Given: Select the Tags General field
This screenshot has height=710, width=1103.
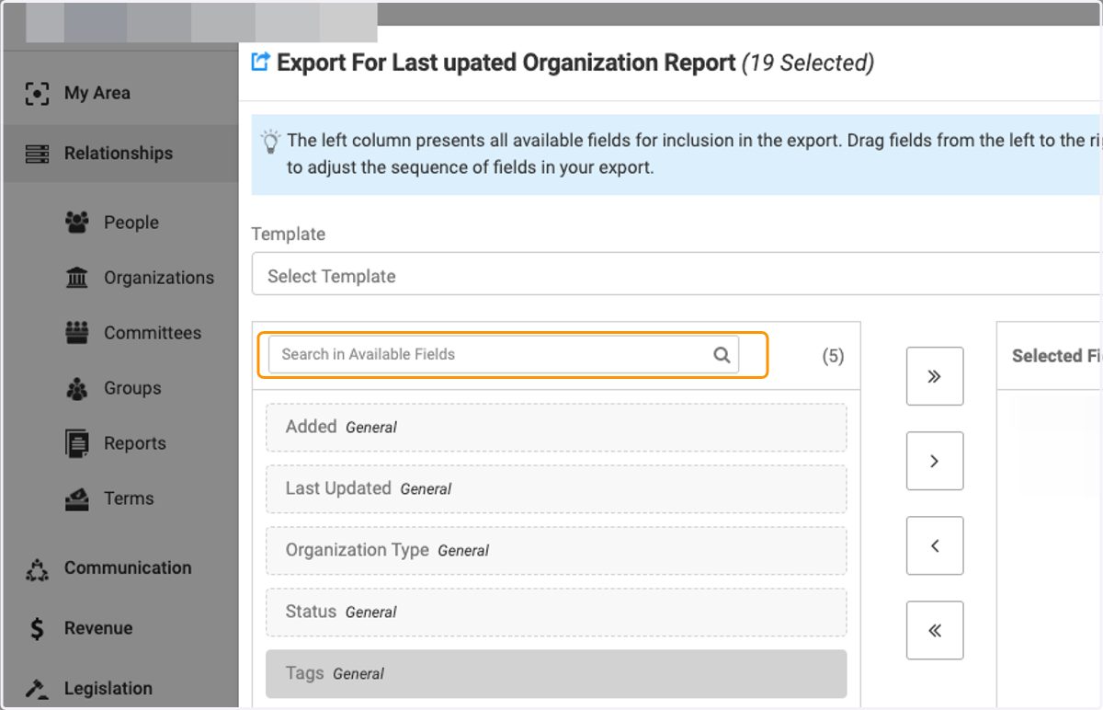Looking at the screenshot, I should (x=556, y=674).
